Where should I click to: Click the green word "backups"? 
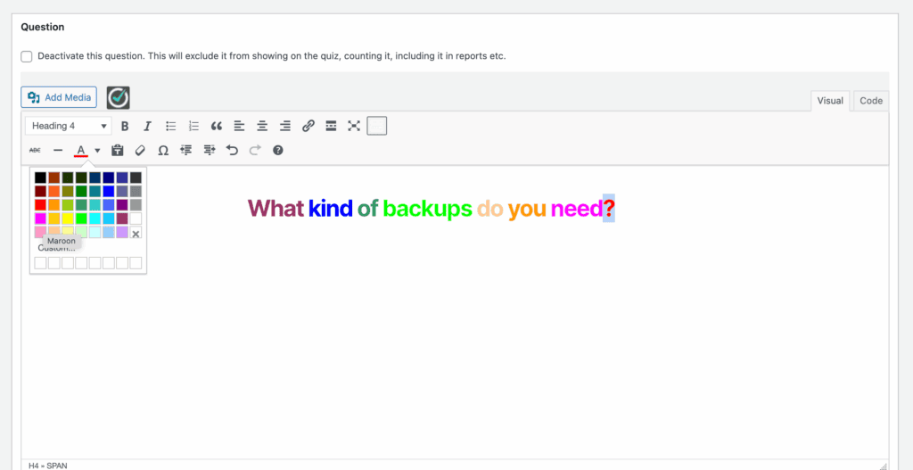[x=427, y=209]
